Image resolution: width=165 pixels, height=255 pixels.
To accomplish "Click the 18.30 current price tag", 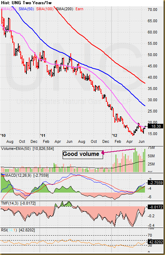I will [156, 126].
